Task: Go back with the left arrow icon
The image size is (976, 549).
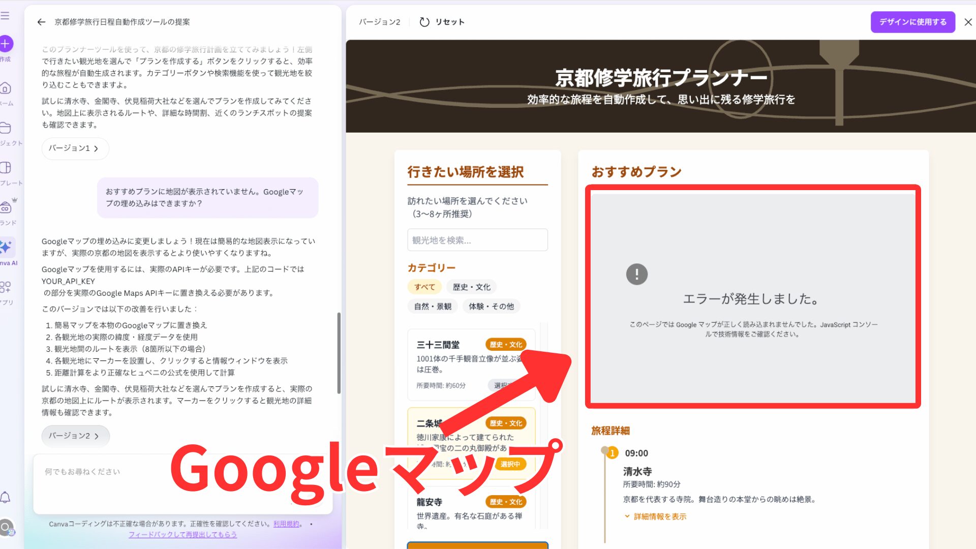Action: (x=41, y=22)
